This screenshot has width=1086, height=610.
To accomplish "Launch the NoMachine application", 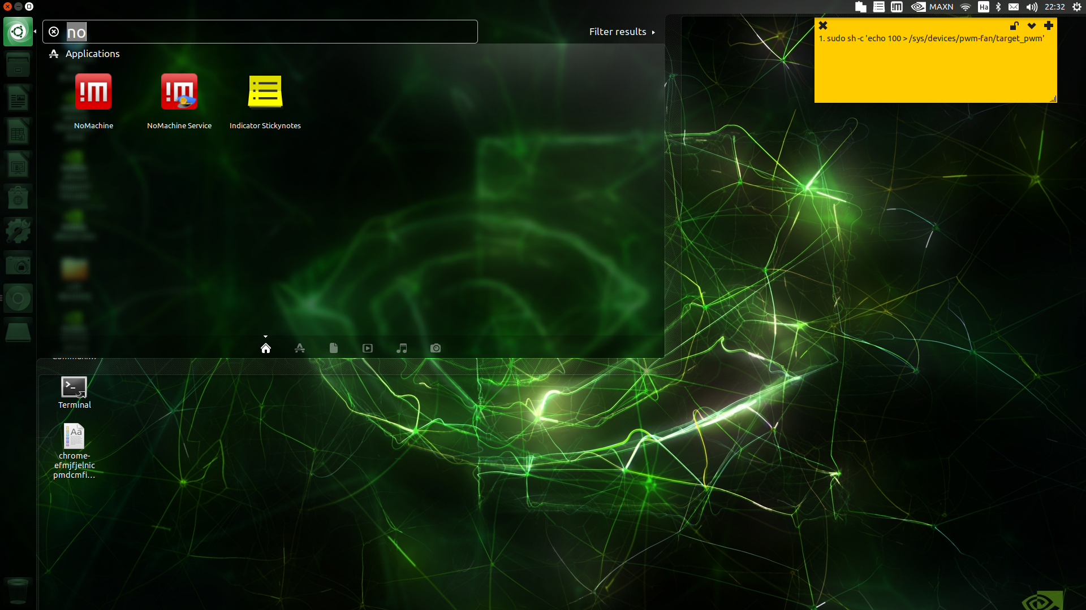I will click(x=93, y=92).
